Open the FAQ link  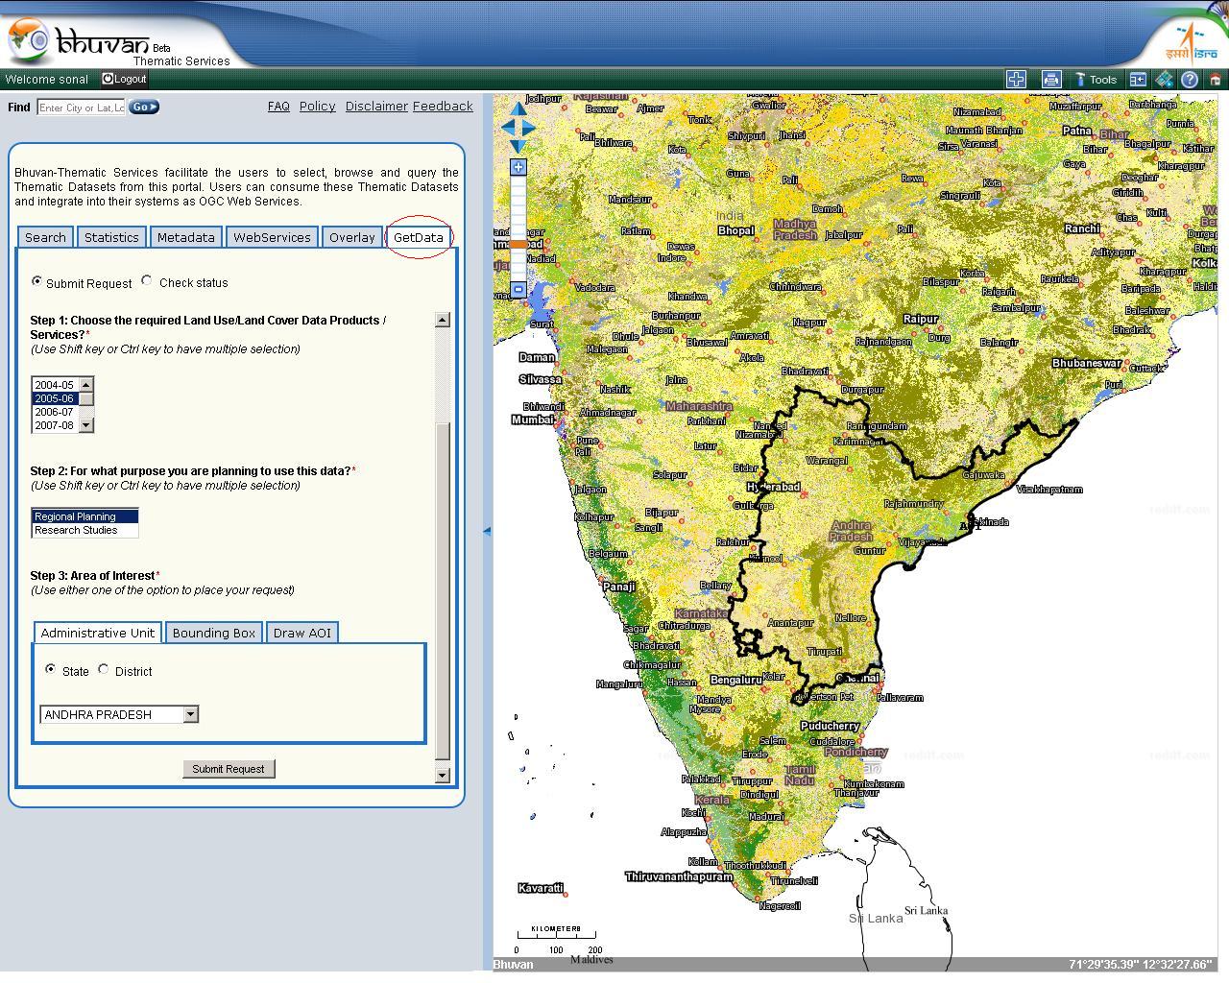click(x=278, y=107)
